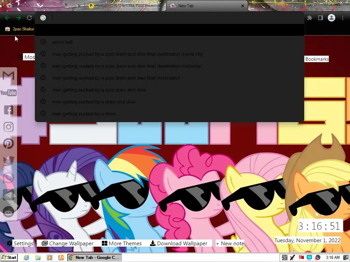The image size is (350, 262).
Task: Click Download Wallpaper
Action: (178, 243)
